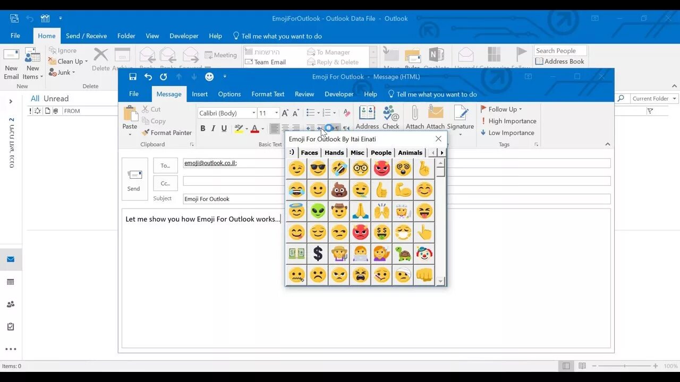Image resolution: width=680 pixels, height=382 pixels.
Task: Insert the money-mouth face emoji
Action: (381, 232)
